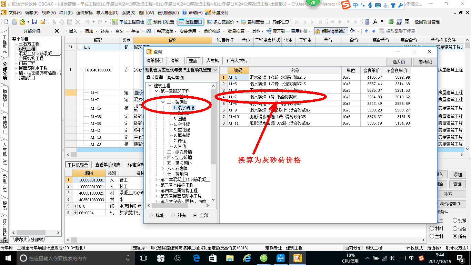This screenshot has width=471, height=265.
Task: Open the 措施项目 side tab
Action: [x=4, y=98]
